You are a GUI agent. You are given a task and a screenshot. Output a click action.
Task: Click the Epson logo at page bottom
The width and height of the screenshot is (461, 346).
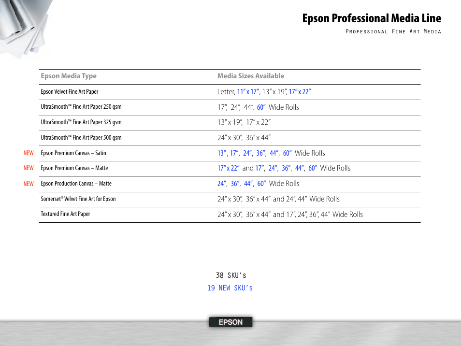(x=230, y=322)
